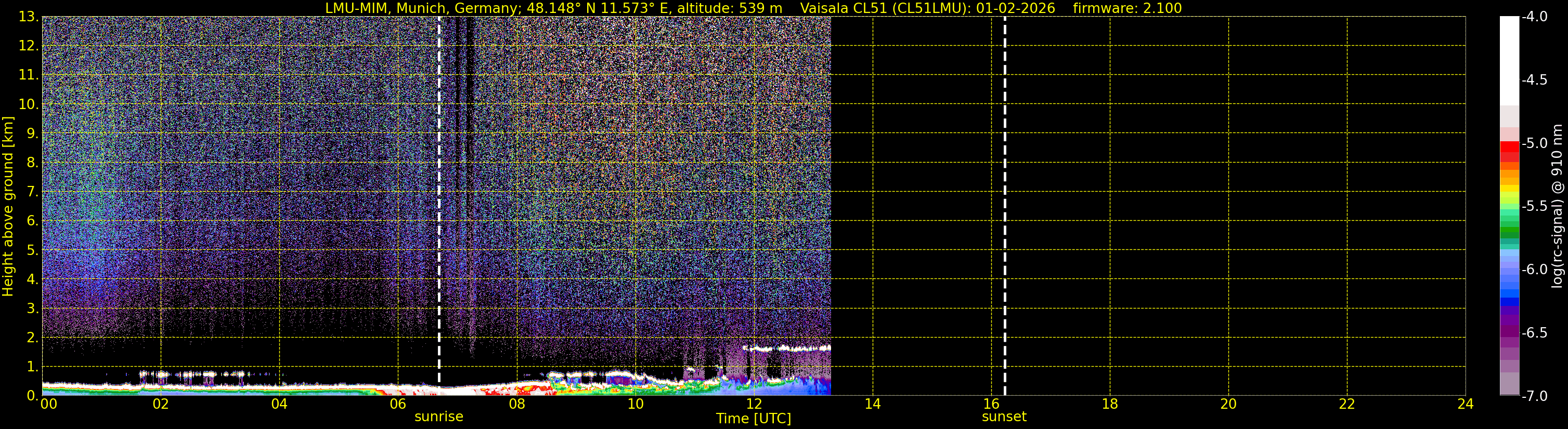
Task: Click the '04' time axis tick label
Action: tap(279, 404)
